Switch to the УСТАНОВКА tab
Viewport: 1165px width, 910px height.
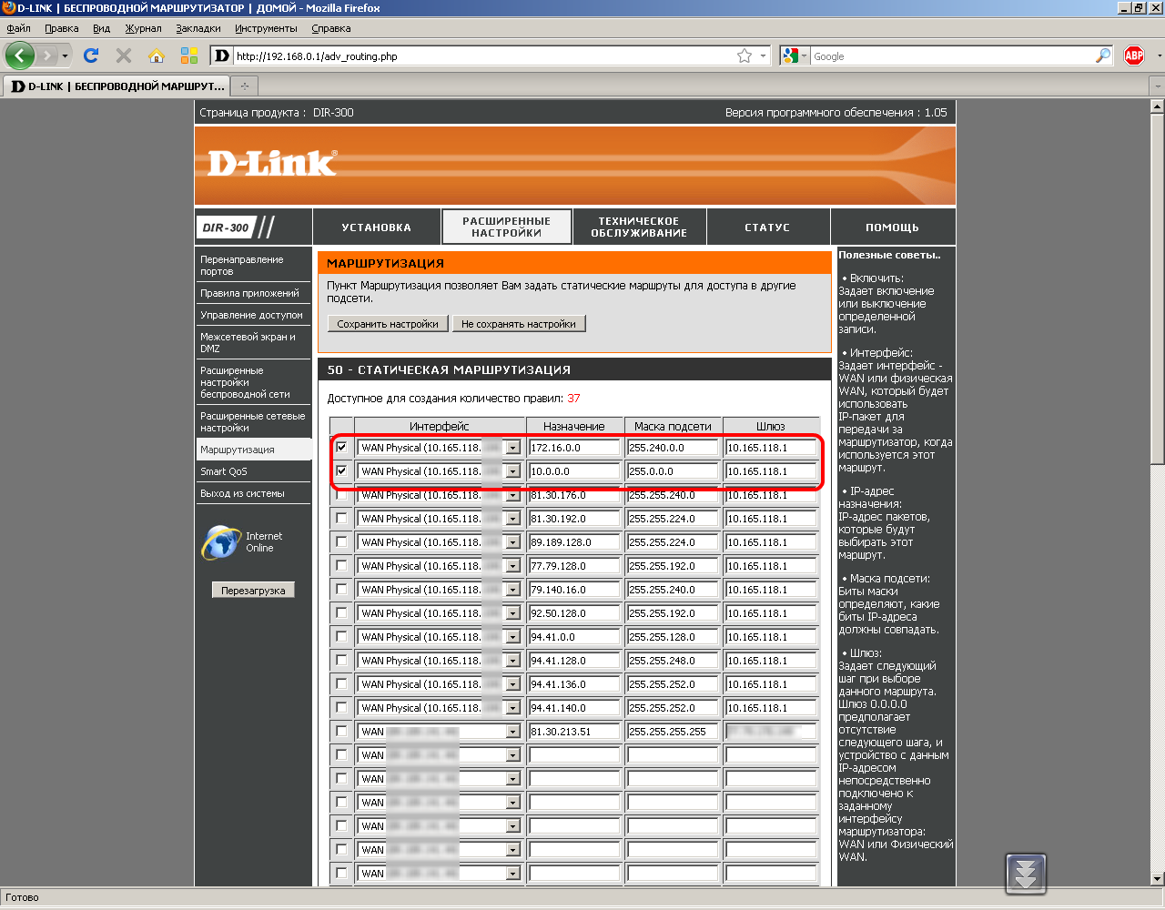click(377, 227)
